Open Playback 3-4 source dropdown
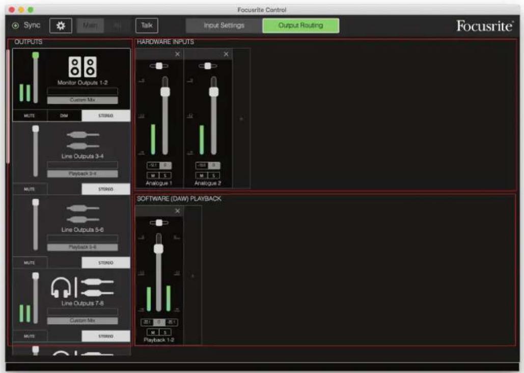Image resolution: width=524 pixels, height=373 pixels. (82, 173)
